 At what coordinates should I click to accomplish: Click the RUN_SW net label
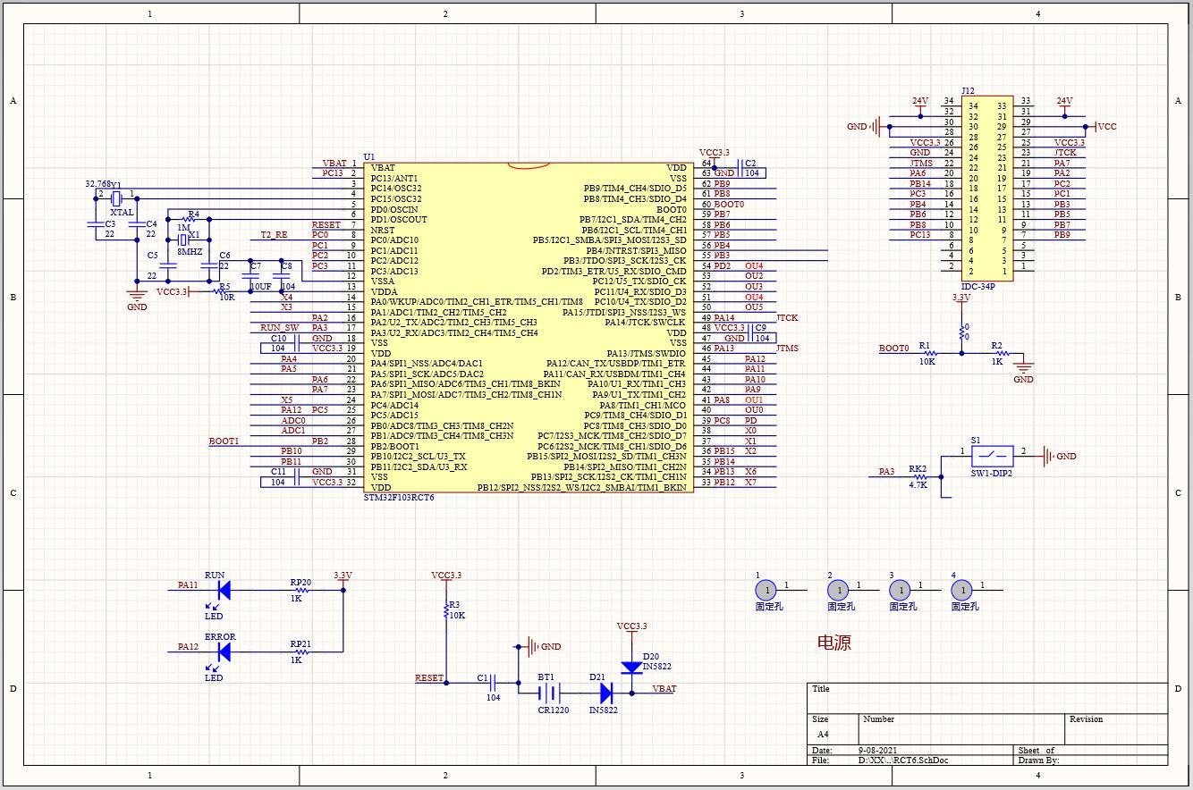(x=279, y=327)
